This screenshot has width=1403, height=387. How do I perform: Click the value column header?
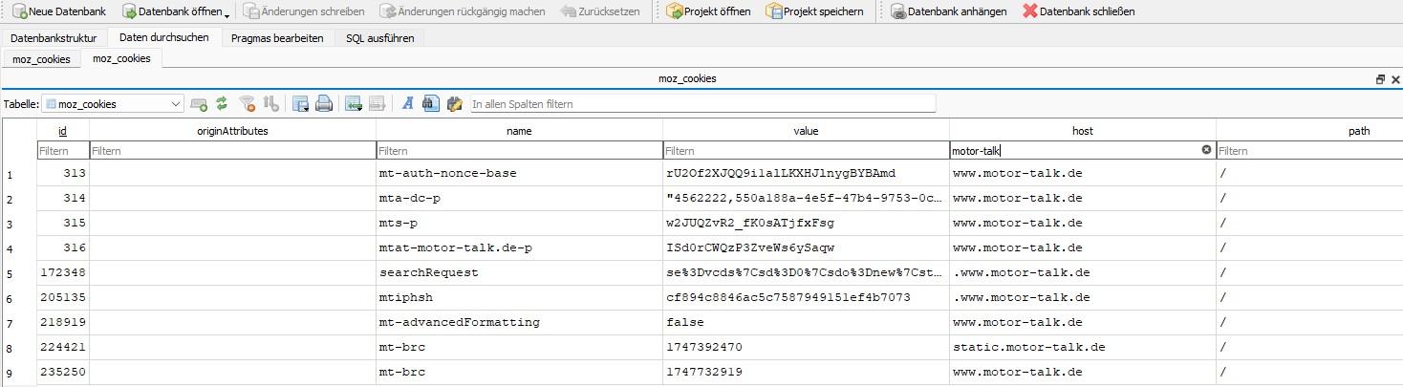806,130
